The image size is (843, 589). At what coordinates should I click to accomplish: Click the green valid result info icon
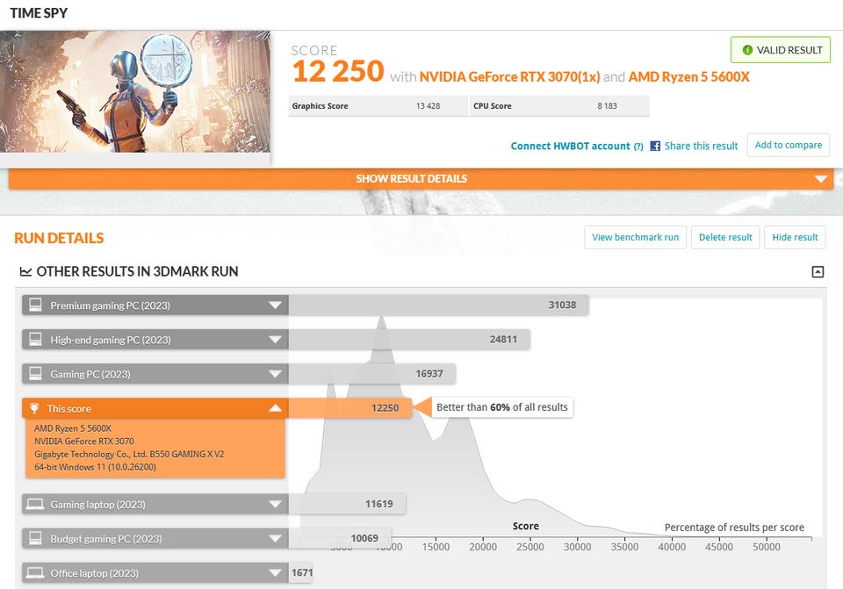[x=746, y=50]
